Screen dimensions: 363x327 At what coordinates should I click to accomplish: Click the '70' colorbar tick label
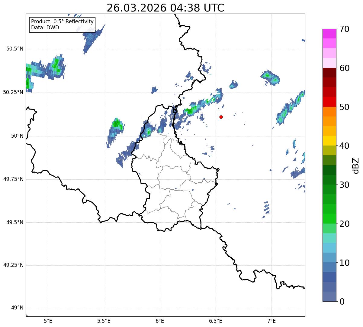pos(344,29)
